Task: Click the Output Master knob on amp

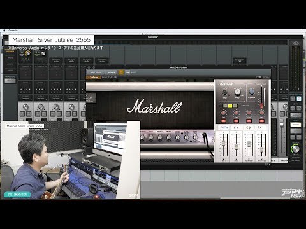Action: pos(177,137)
